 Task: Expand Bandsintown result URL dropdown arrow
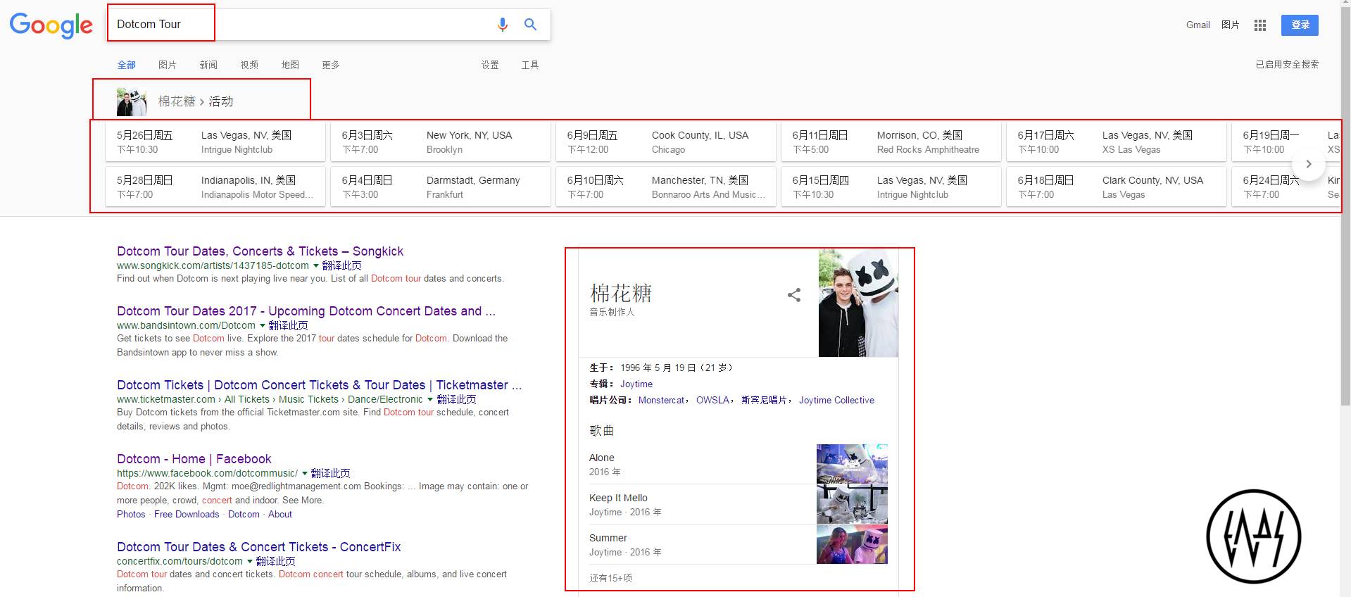click(263, 326)
